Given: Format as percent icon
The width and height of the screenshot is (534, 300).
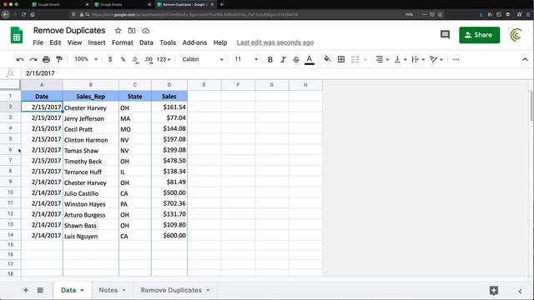Looking at the screenshot, I should click(x=123, y=59).
